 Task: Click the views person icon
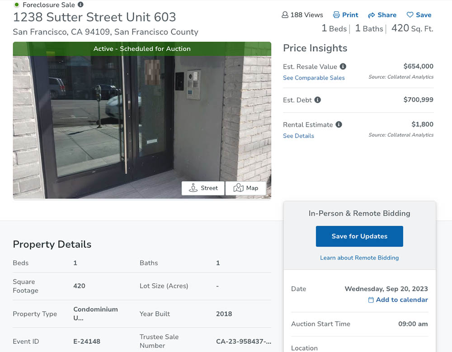(285, 15)
